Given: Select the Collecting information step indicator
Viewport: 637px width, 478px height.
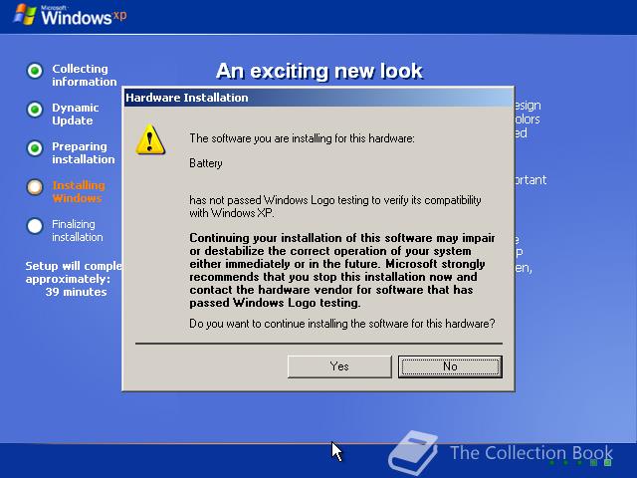Looking at the screenshot, I should [x=35, y=71].
